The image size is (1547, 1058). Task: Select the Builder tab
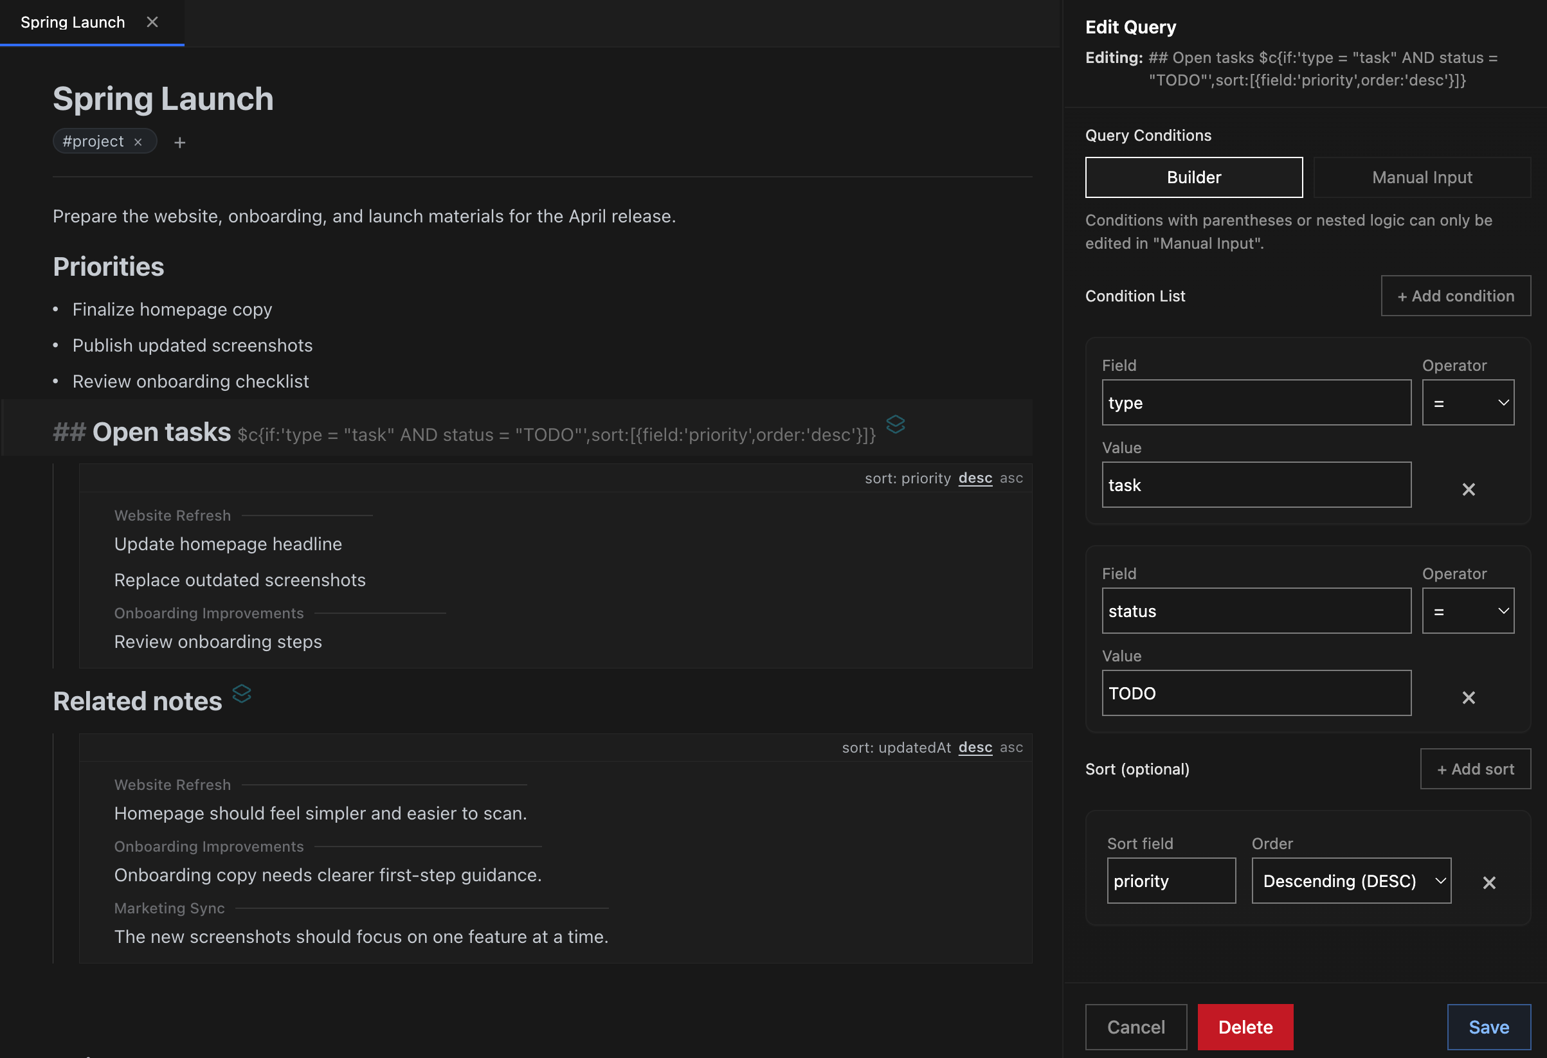[1193, 177]
